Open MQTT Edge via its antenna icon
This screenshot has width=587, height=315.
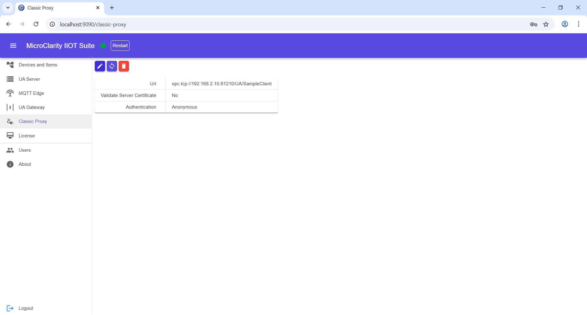coord(10,93)
